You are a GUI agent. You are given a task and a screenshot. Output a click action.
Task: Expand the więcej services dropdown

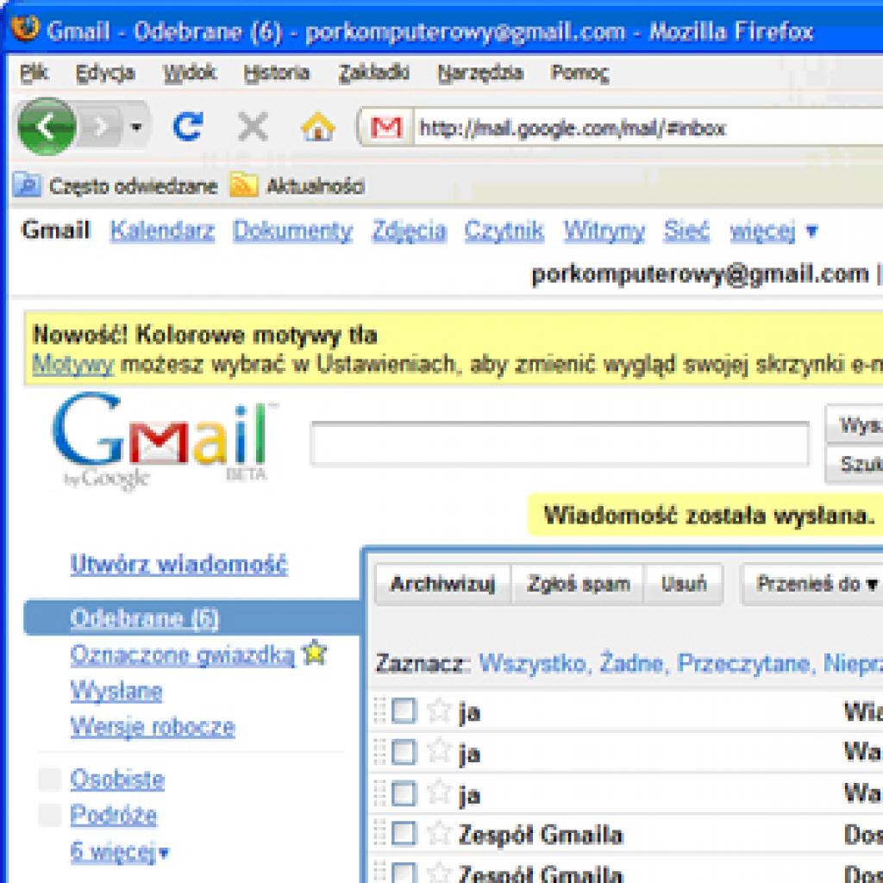(773, 230)
